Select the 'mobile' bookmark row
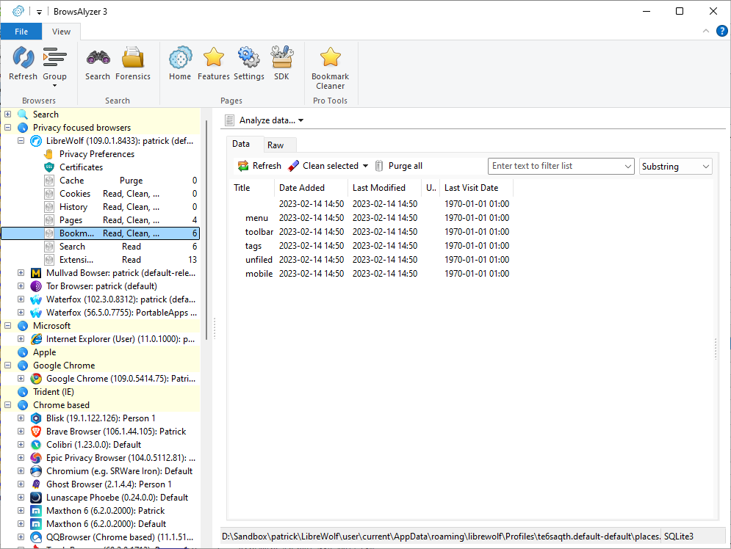This screenshot has width=731, height=549. coord(371,274)
